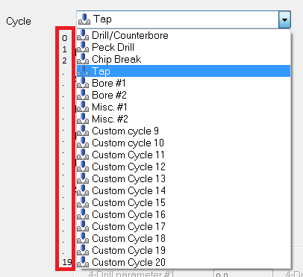Collapse the Cycle dropdown using its arrow
This screenshot has width=303, height=277.
pyautogui.click(x=284, y=19)
